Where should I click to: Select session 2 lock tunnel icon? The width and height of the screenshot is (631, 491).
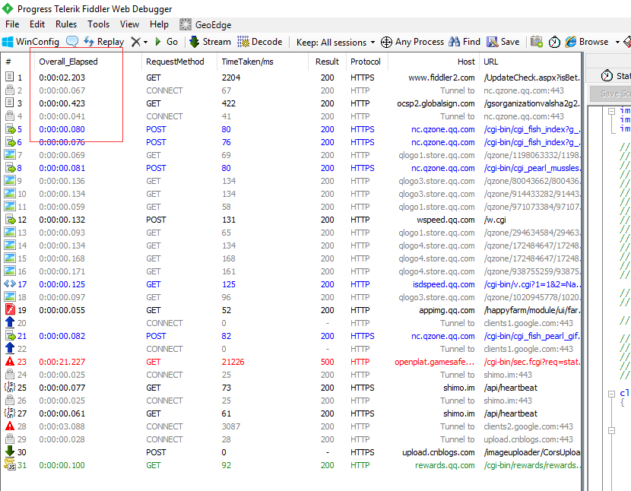[x=10, y=90]
